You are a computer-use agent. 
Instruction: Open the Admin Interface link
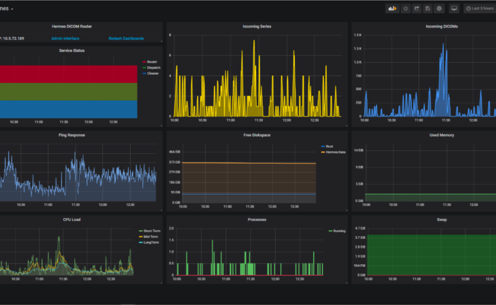point(65,39)
